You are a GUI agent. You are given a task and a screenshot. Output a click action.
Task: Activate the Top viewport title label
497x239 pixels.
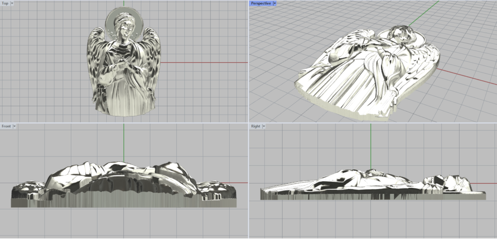[x=5, y=3]
